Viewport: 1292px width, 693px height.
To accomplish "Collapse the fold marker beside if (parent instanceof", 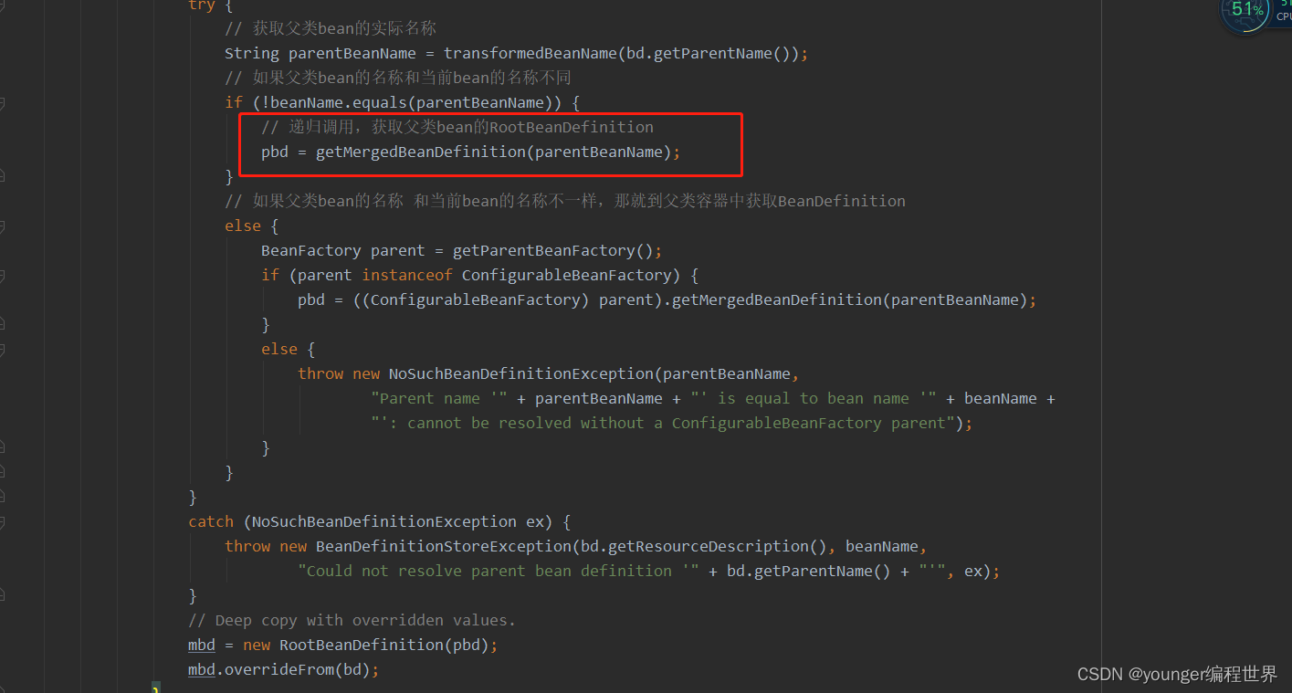I will point(2,275).
